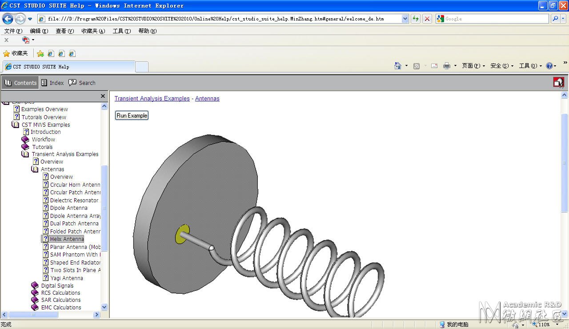Click the Run Example button
569x329 pixels.
(x=132, y=116)
